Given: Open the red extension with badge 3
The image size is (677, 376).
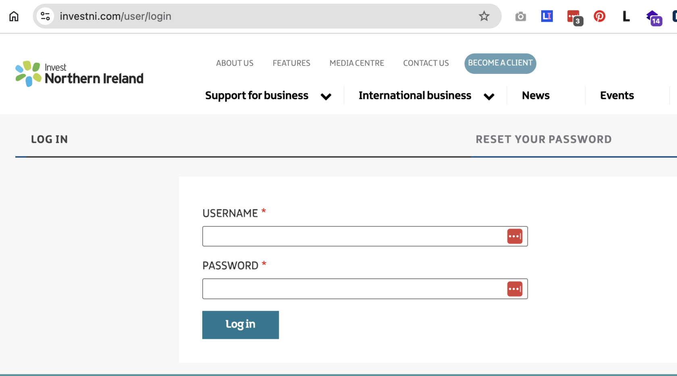Looking at the screenshot, I should pyautogui.click(x=574, y=17).
